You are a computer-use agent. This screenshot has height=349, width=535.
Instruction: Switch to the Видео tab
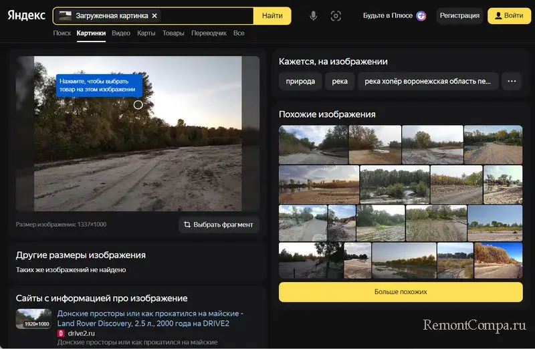pos(121,33)
